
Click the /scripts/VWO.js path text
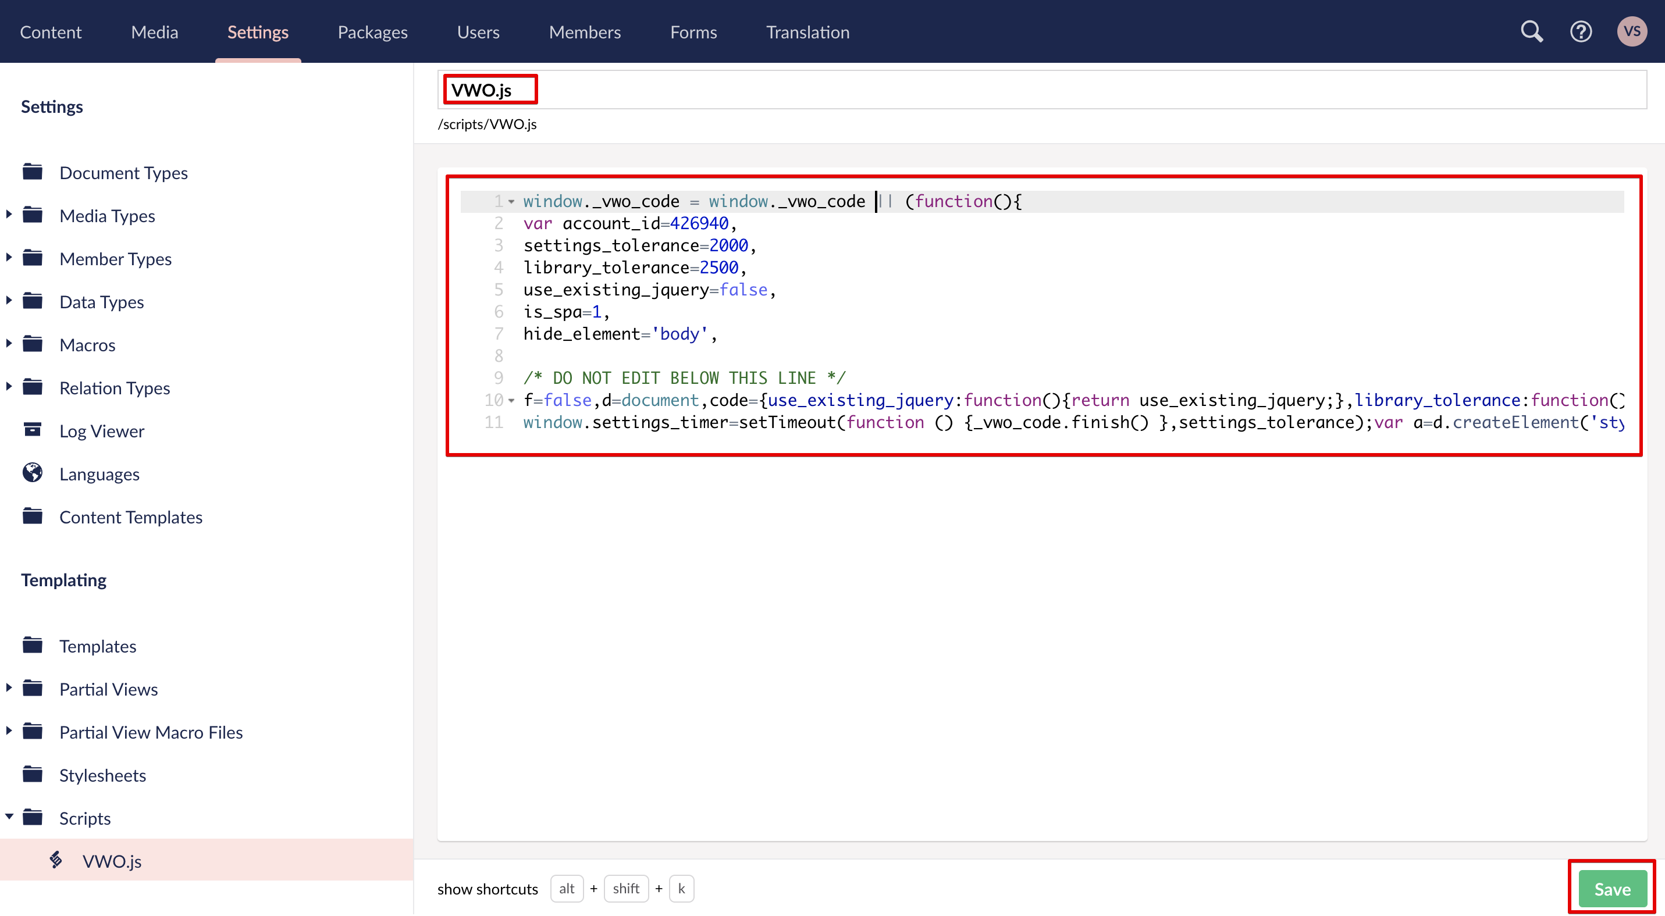488,124
